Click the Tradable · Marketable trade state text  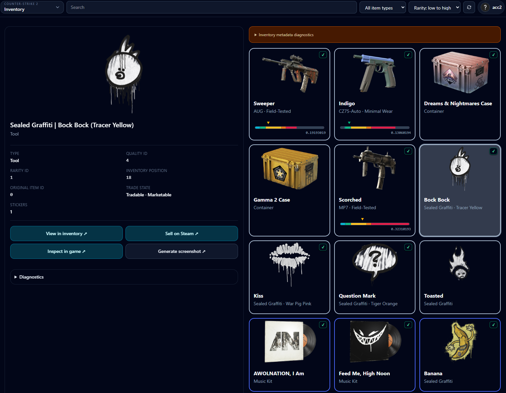tap(149, 195)
